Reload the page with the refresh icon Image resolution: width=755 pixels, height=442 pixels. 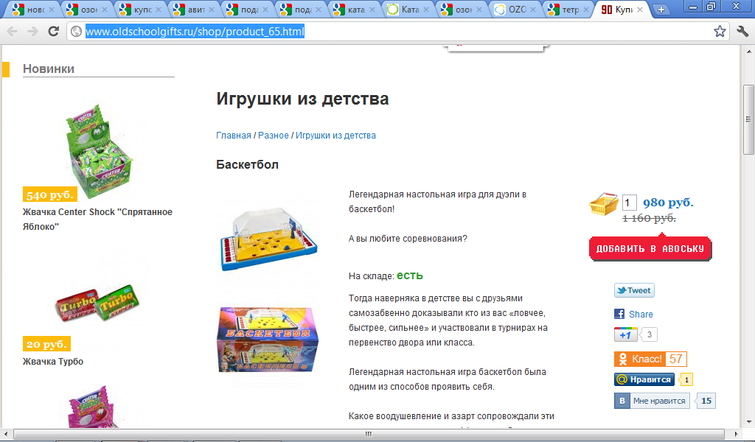point(53,32)
